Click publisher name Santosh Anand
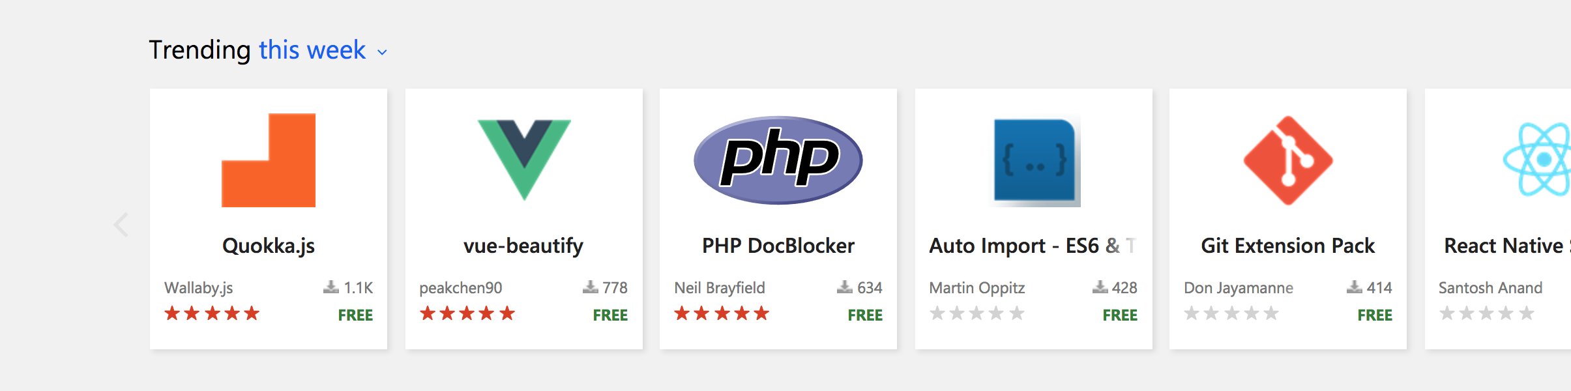This screenshot has width=1571, height=391. (x=1490, y=288)
